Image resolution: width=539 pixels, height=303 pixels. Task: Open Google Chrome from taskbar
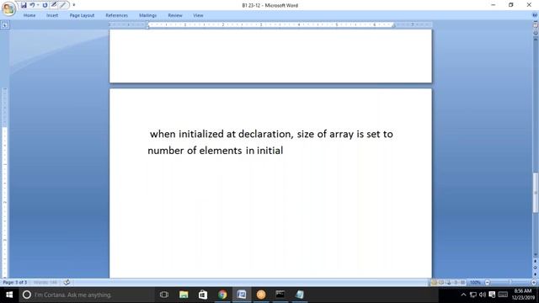point(222,295)
